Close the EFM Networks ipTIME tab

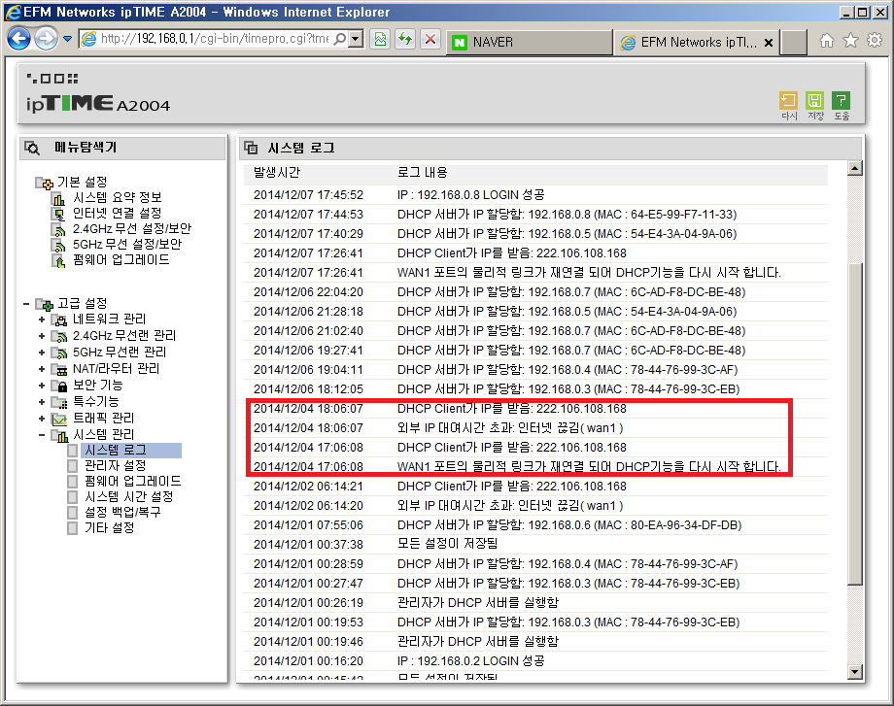(769, 43)
